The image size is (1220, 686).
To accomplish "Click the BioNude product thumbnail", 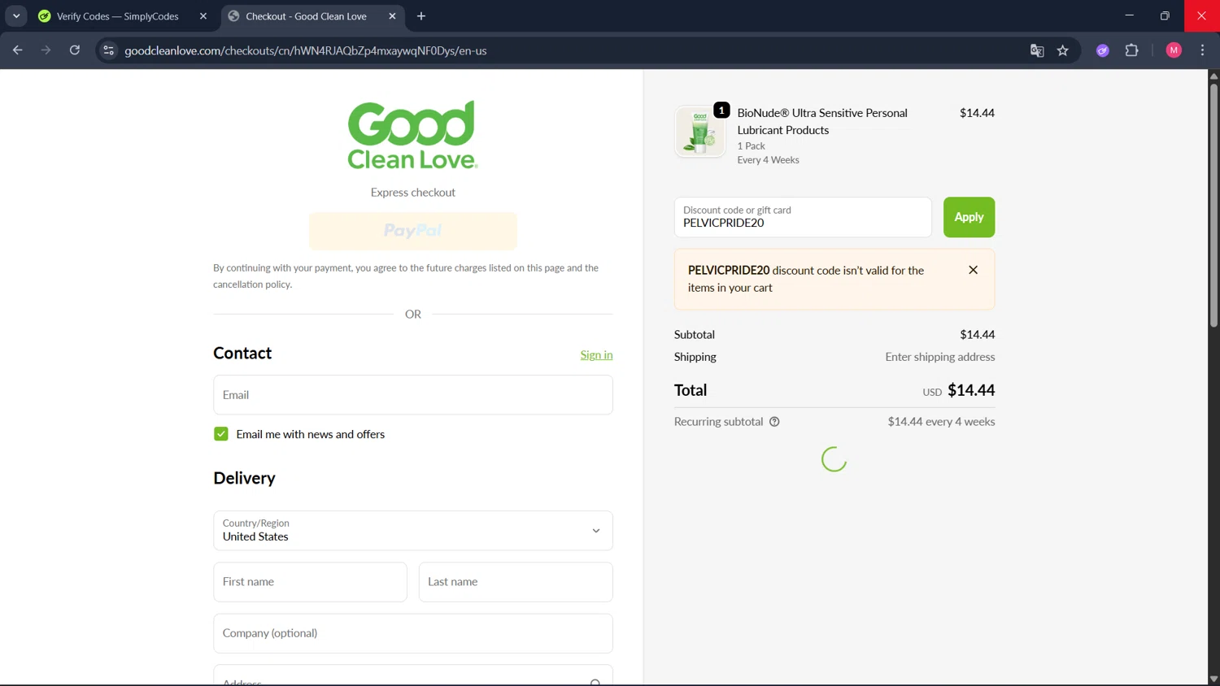I will [699, 131].
